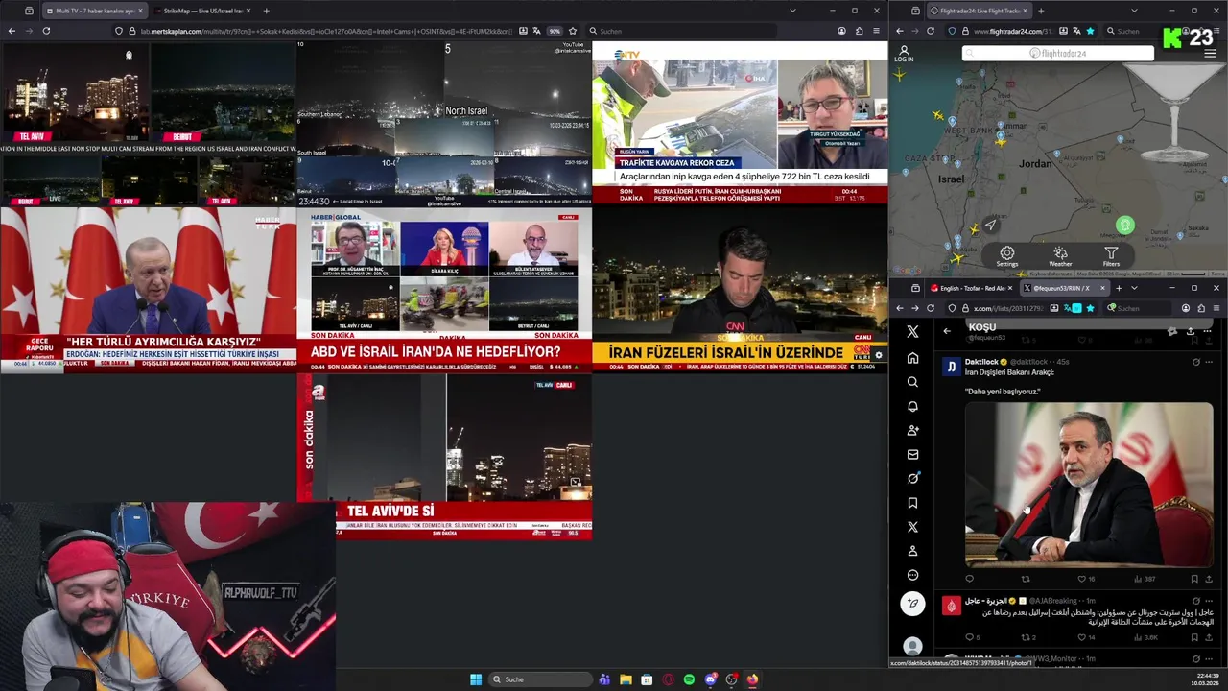Click the NTV traffic fine news tile

pyautogui.click(x=740, y=123)
